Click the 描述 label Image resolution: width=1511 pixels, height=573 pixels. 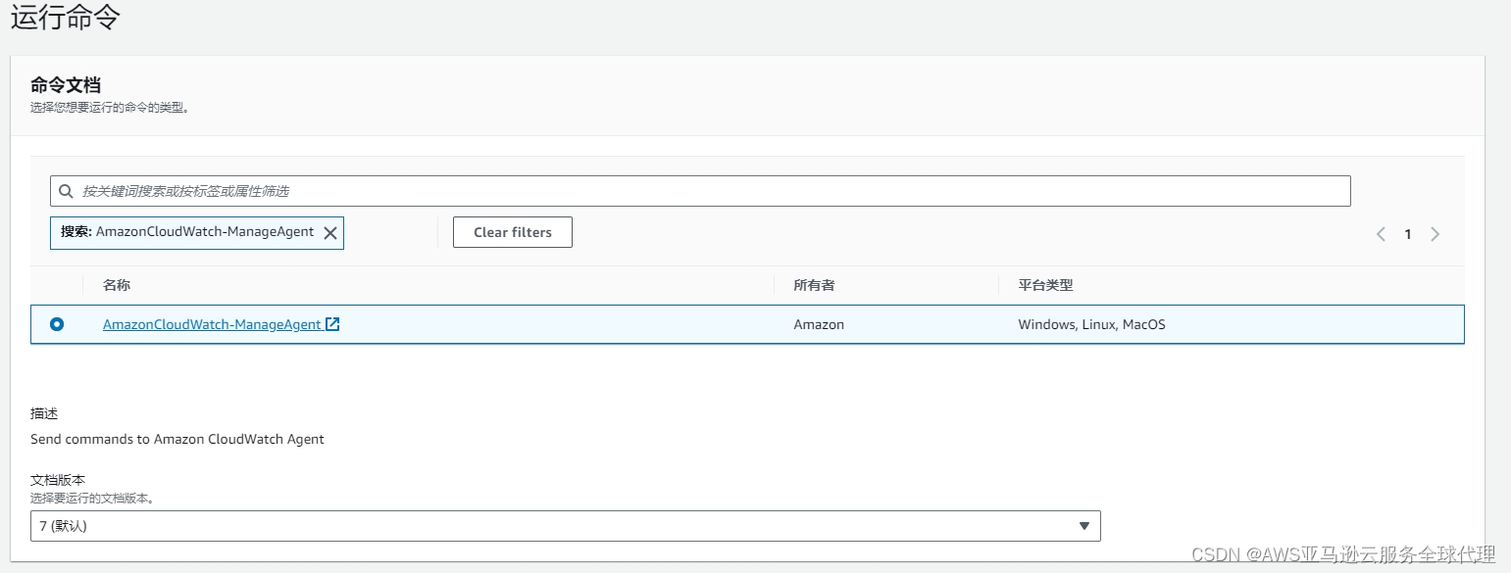tap(44, 413)
